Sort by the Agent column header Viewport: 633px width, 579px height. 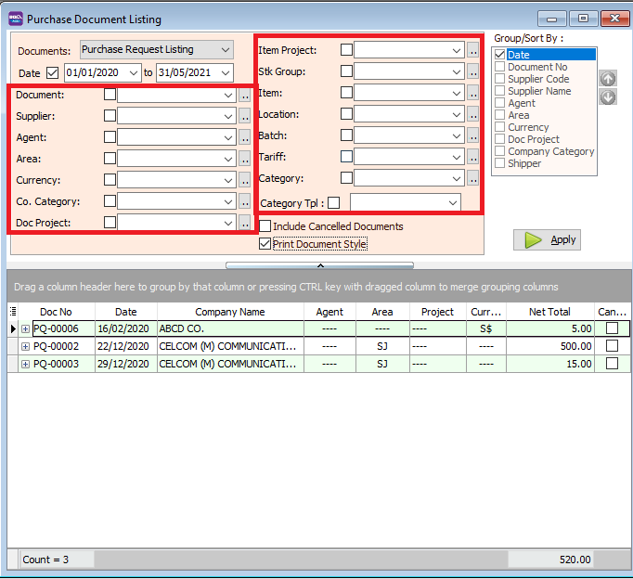(x=329, y=312)
